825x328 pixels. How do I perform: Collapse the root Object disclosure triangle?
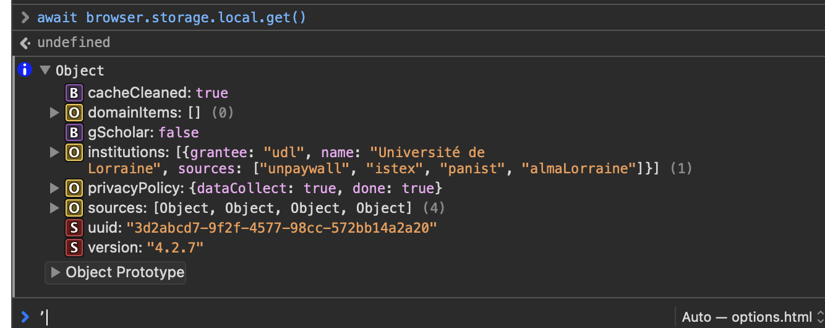tap(45, 70)
